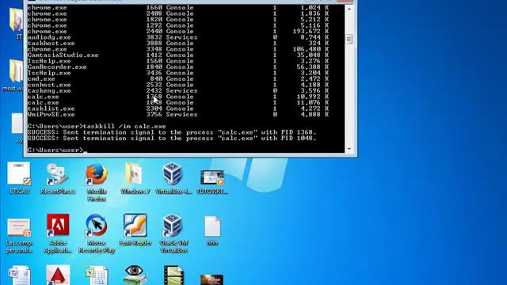
Task: Click the conhost.exe process line
Action: [x=178, y=85]
